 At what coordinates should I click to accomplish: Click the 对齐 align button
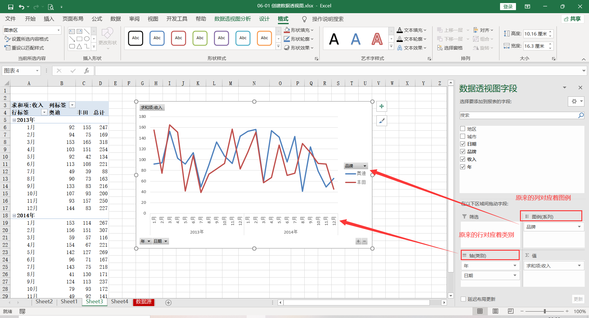pos(483,30)
